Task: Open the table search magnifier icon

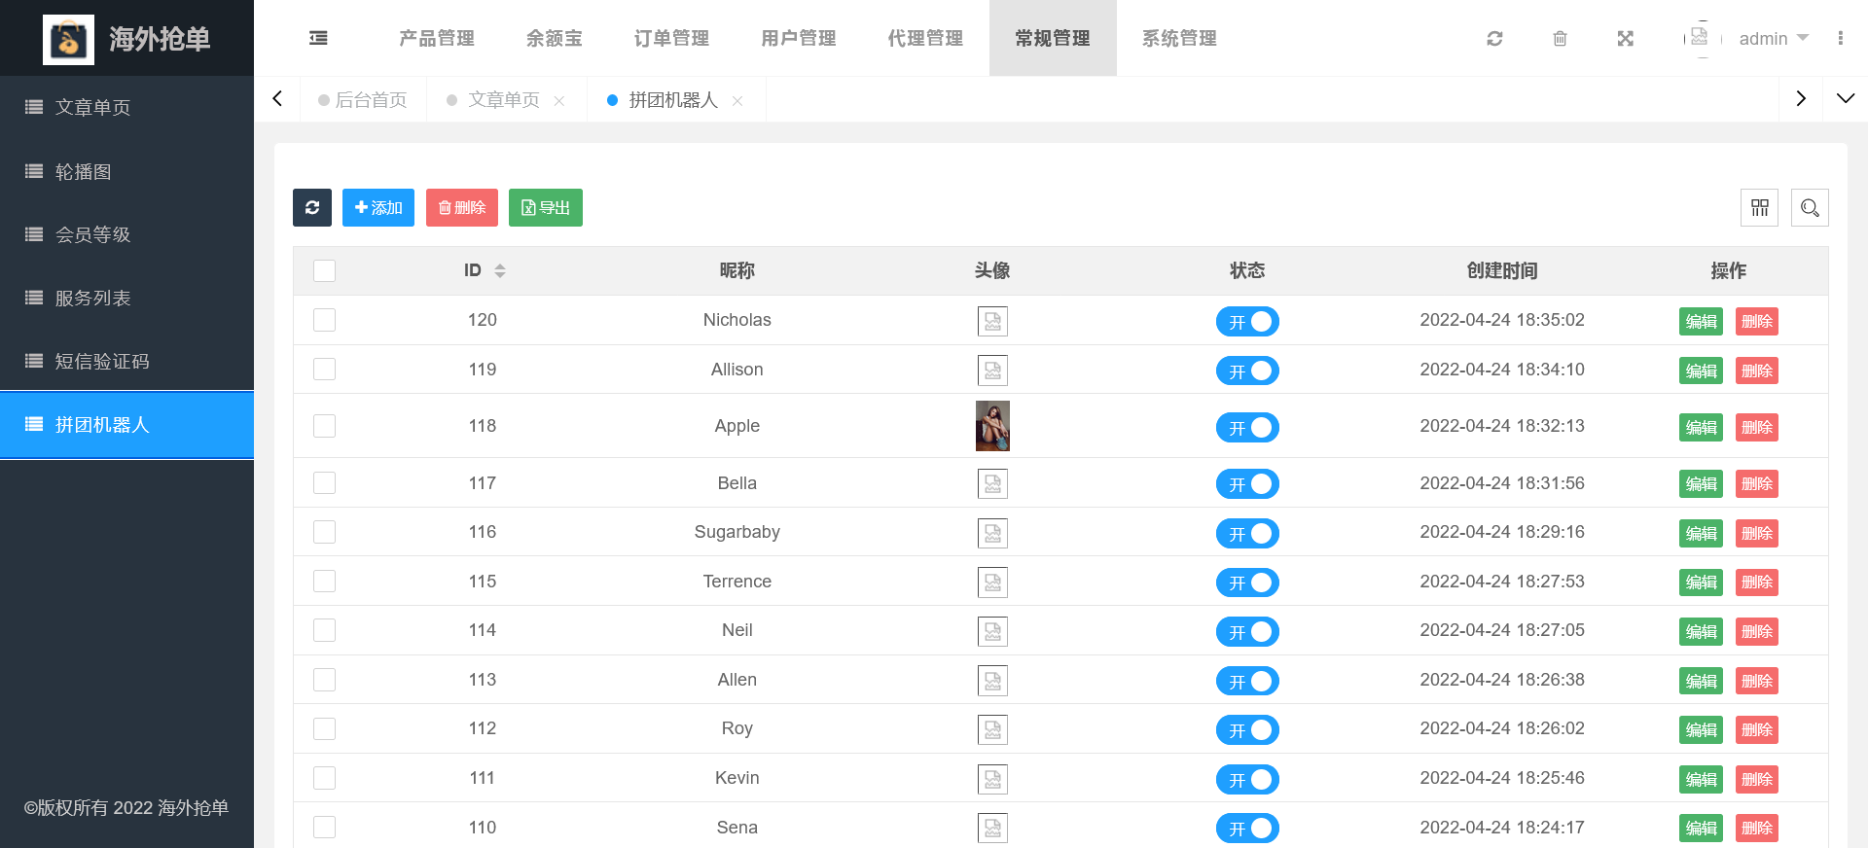Action: click(x=1809, y=207)
